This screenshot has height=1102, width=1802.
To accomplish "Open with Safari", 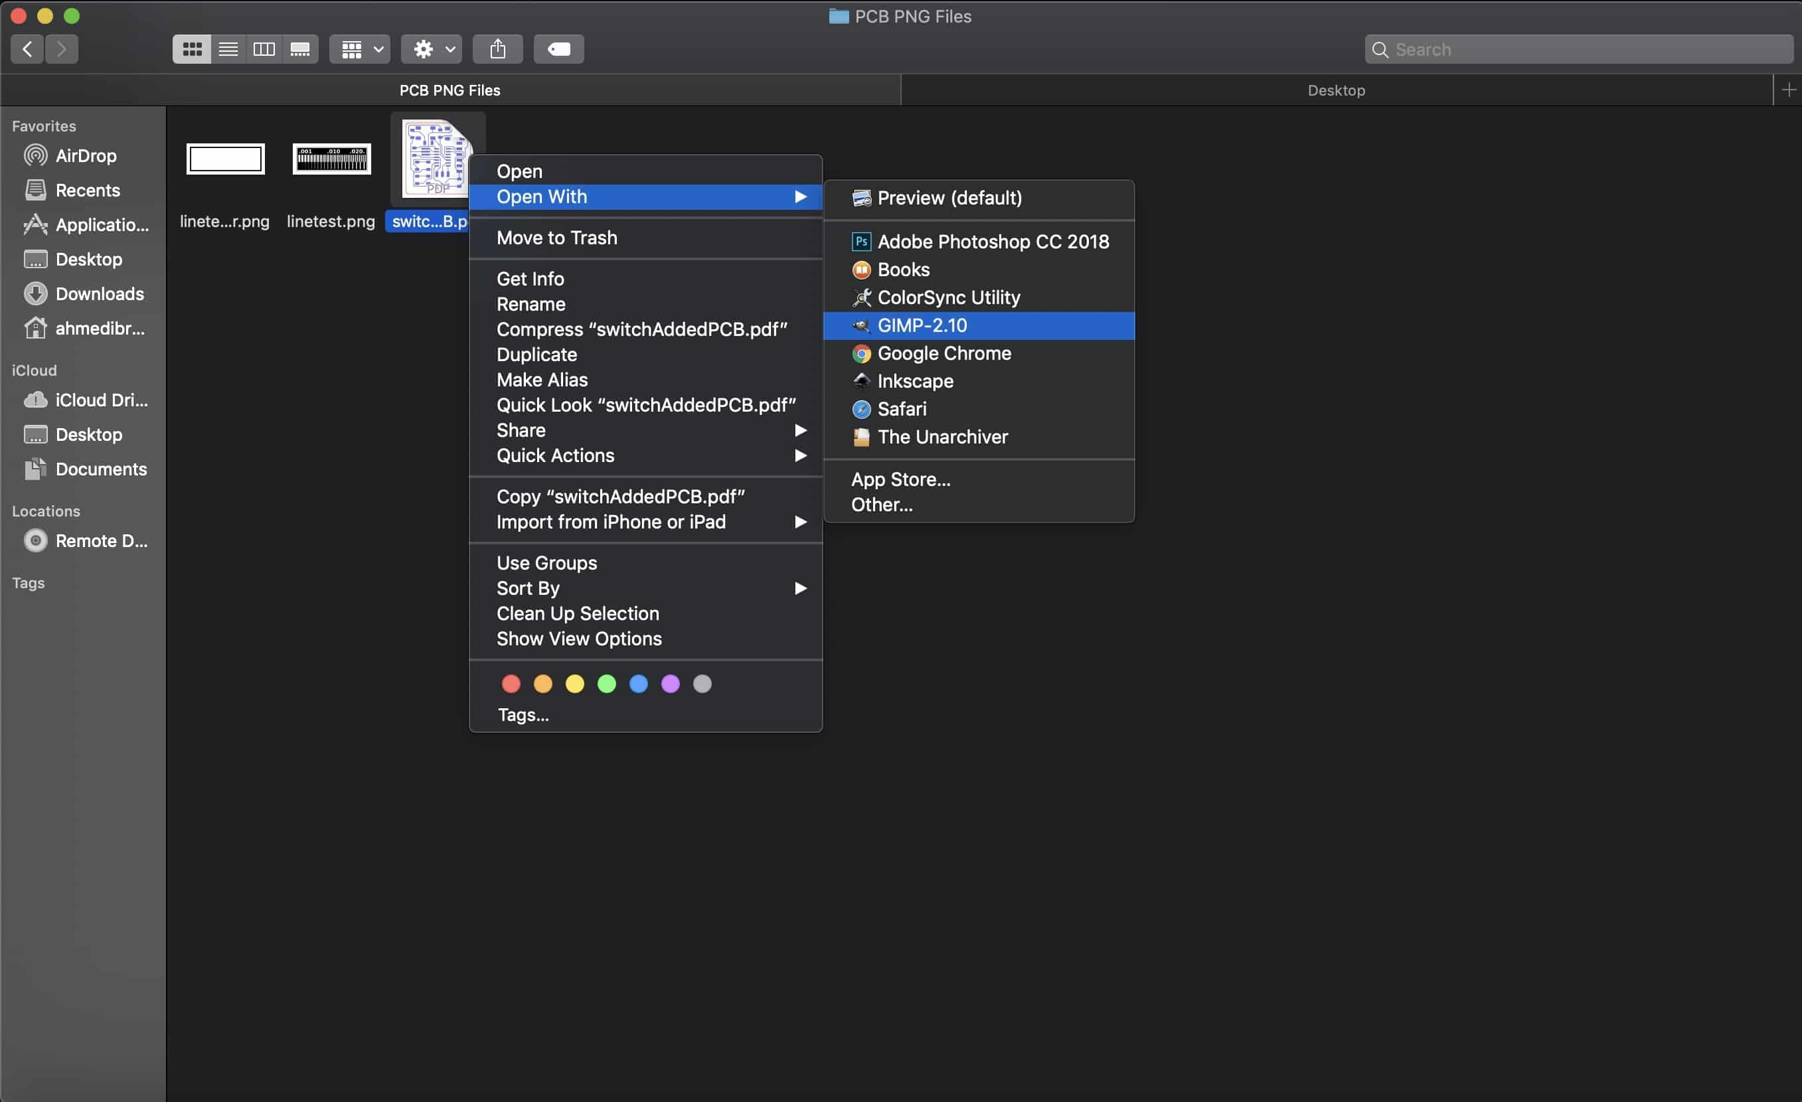I will [979, 409].
